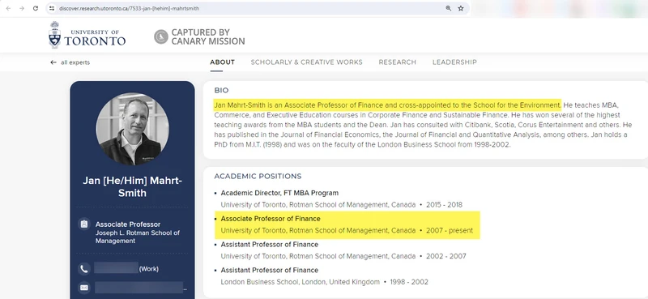648x299 pixels.
Task: Reload the page with the refresh icon
Action: tap(36, 8)
